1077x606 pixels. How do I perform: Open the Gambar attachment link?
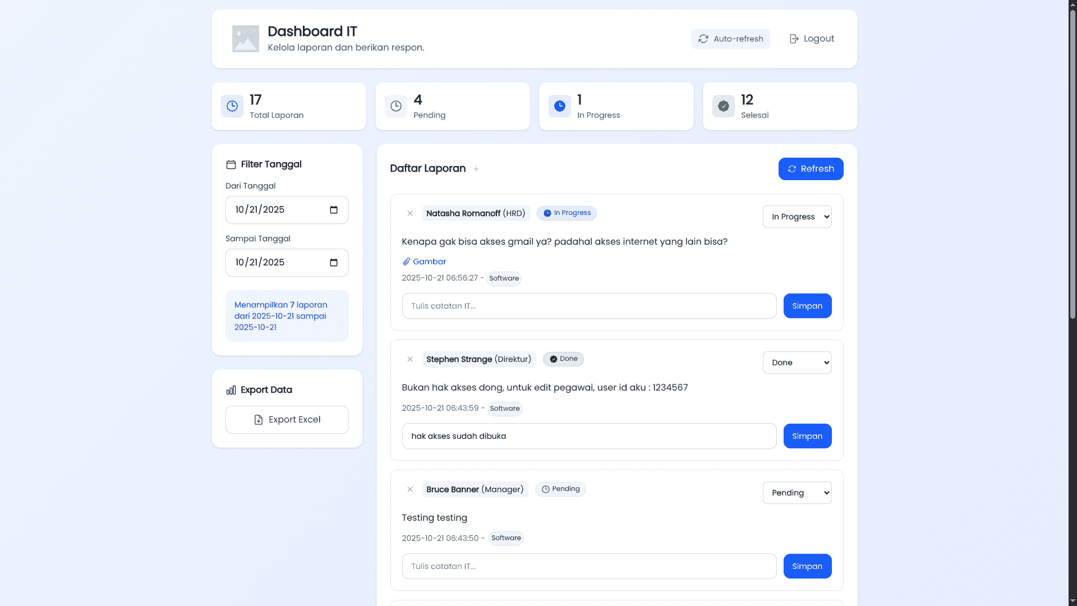point(429,261)
